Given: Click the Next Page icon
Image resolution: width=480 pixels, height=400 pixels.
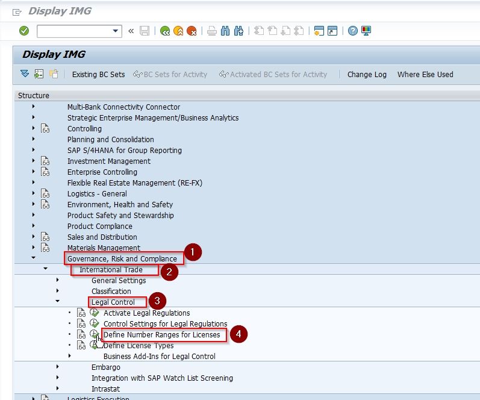Looking at the screenshot, I should point(285,31).
